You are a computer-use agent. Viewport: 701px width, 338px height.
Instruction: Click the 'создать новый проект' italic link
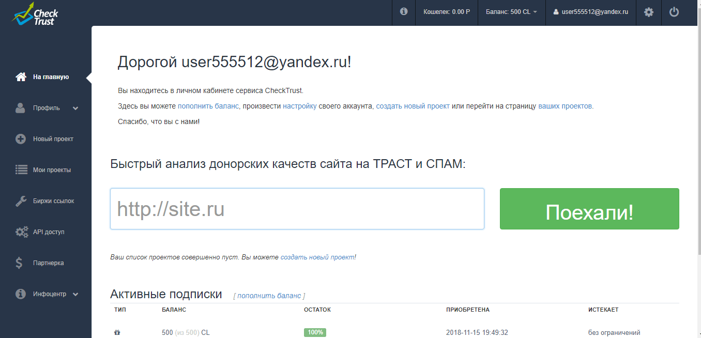coord(317,257)
